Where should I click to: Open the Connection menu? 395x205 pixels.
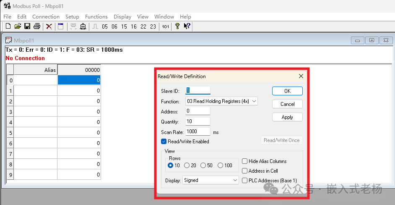coord(46,17)
